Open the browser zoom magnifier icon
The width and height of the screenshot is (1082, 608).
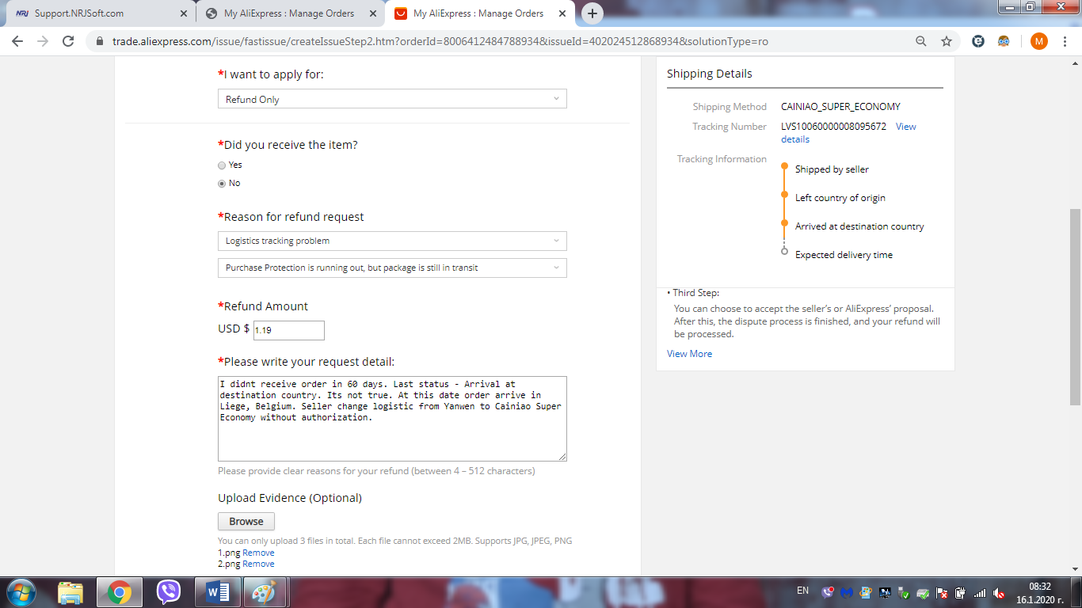pyautogui.click(x=921, y=41)
